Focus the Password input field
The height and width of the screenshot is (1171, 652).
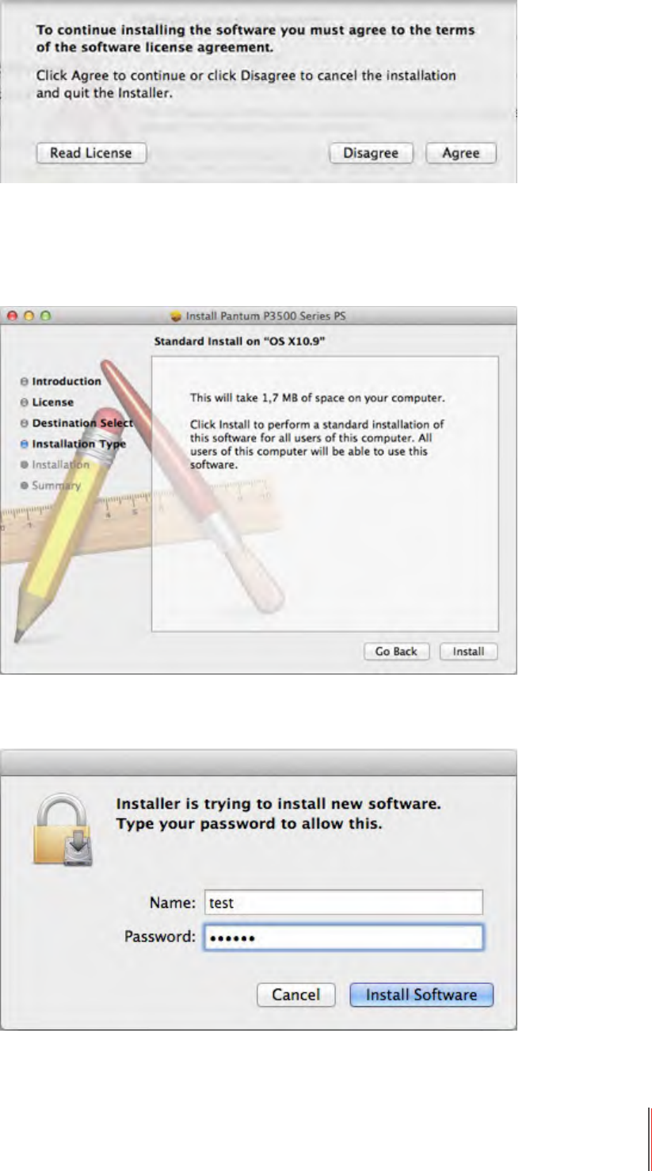(343, 937)
